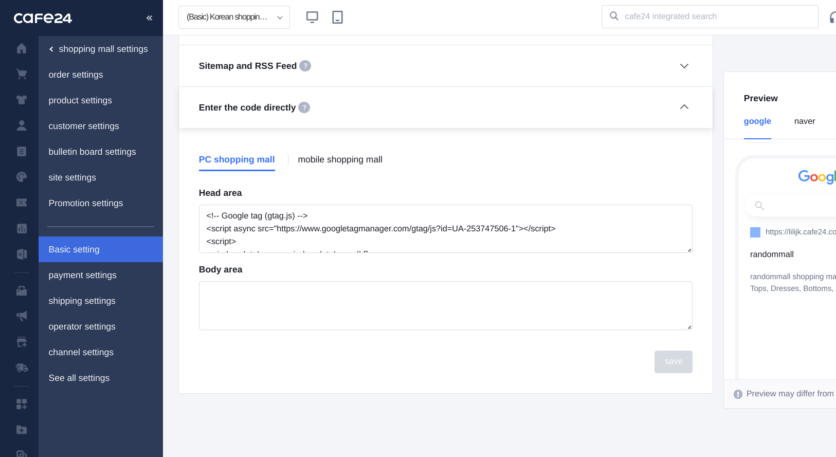Click the headset support icon at top right
The image size is (836, 457).
(832, 17)
